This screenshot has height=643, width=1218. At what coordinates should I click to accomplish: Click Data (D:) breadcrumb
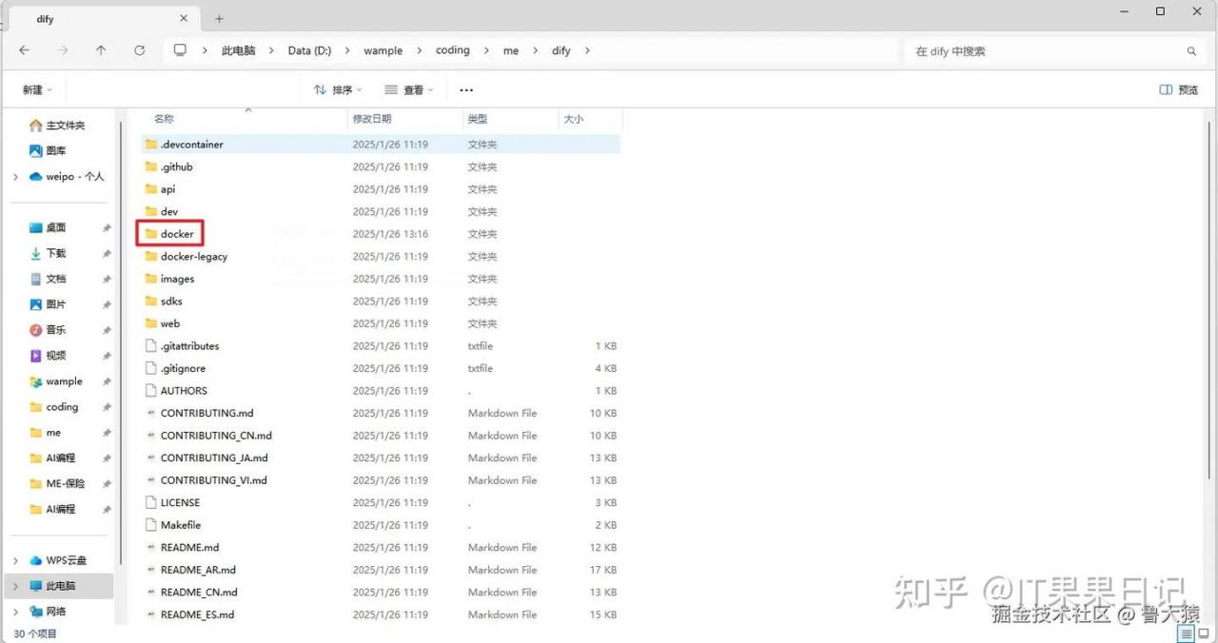(x=309, y=50)
